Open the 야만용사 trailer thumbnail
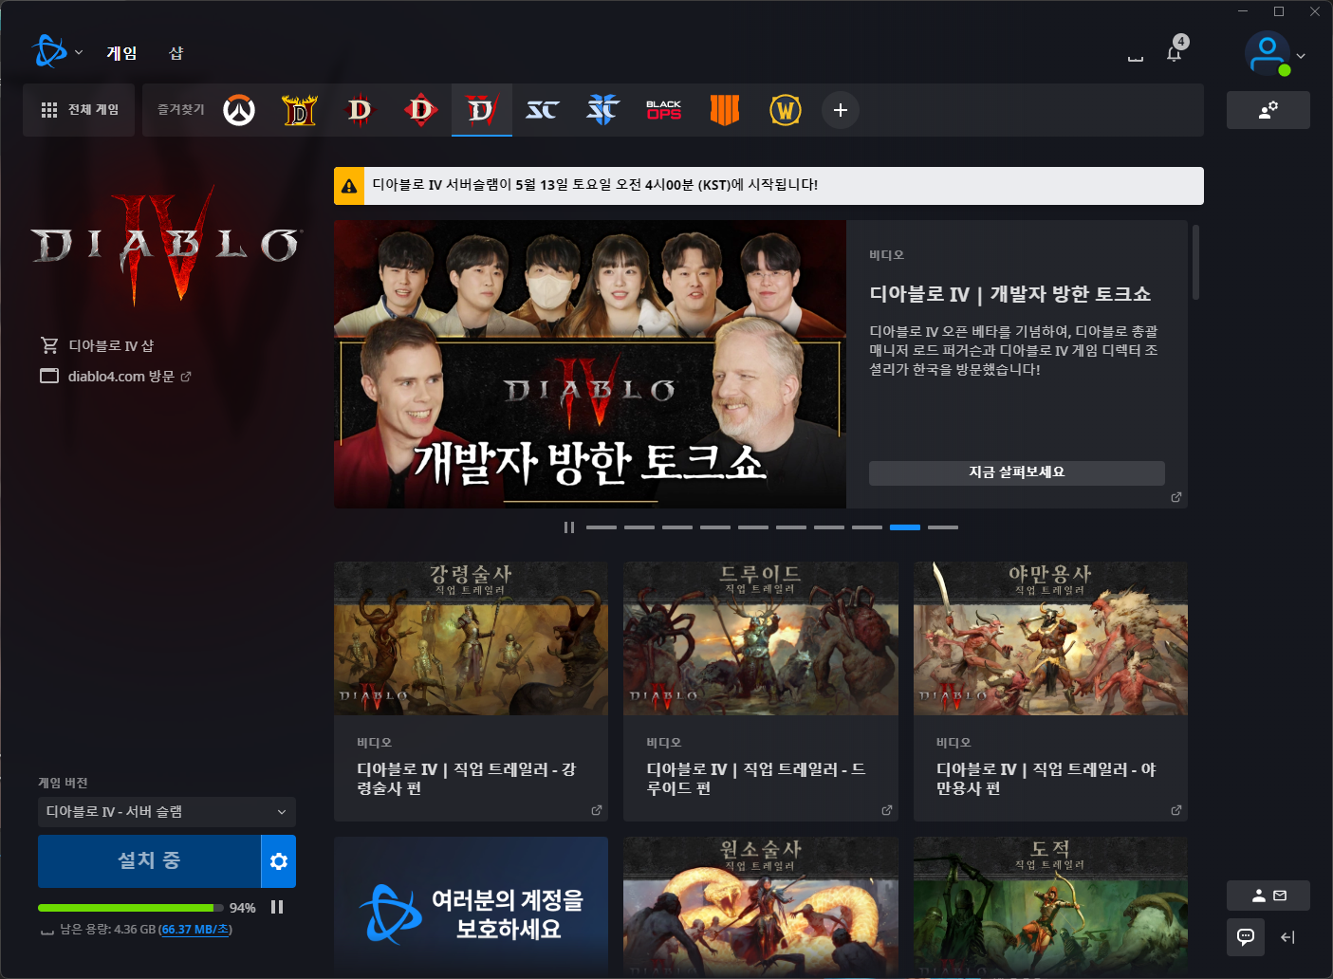 (x=1050, y=638)
